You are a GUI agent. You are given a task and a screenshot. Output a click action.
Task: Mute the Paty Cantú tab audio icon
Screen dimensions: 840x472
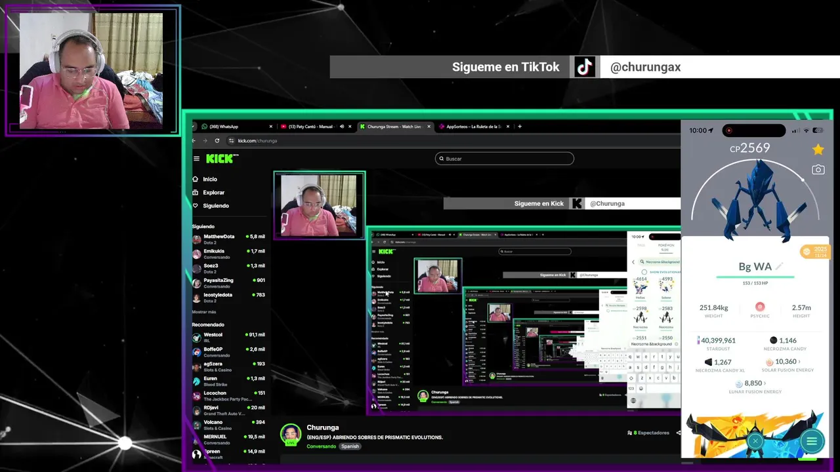[x=341, y=127]
